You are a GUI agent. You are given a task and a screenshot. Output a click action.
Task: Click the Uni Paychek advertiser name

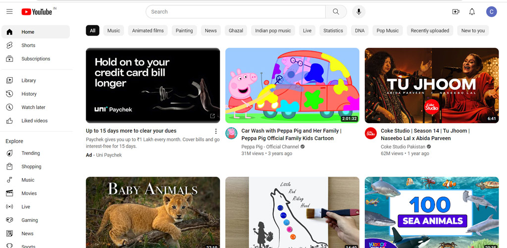click(109, 155)
